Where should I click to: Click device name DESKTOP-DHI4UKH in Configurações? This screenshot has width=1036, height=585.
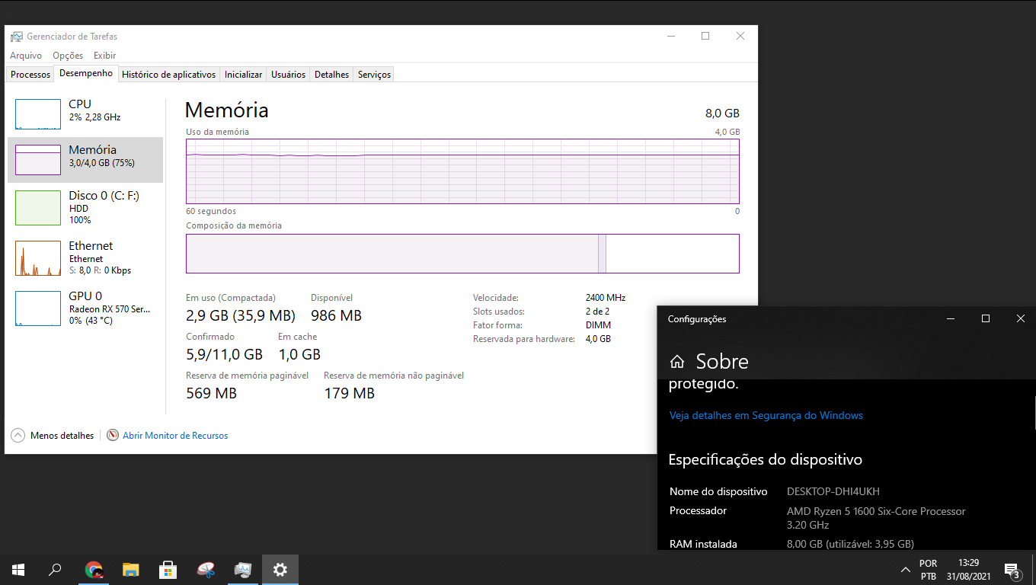point(833,492)
